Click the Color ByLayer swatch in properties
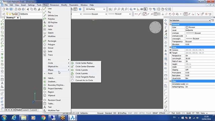Viewport: 215px width, 121px height. [x=187, y=27]
